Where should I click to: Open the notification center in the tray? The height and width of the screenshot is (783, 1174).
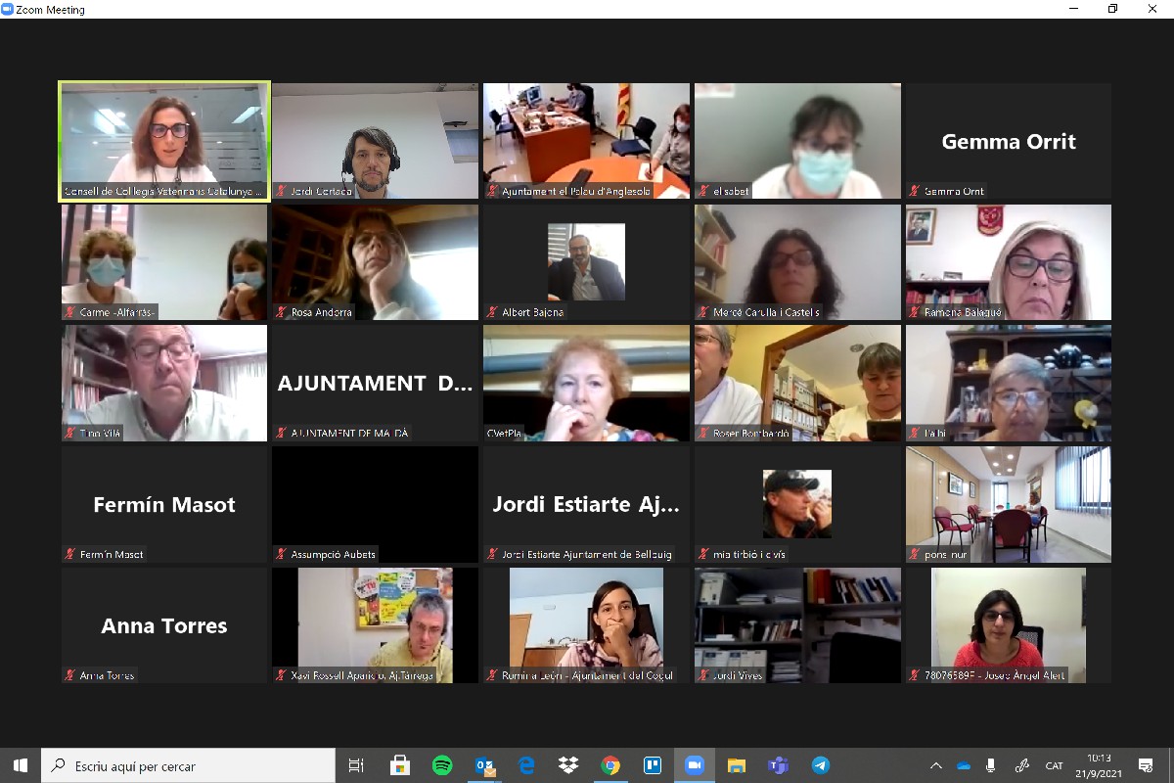click(x=1145, y=765)
